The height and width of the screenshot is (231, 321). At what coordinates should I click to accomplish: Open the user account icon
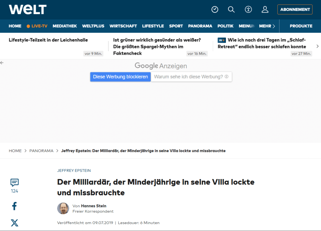click(265, 10)
